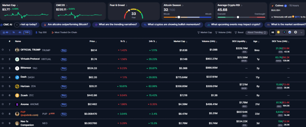
Task: Click the boost 600 badge on PUP
Action: 51,114
